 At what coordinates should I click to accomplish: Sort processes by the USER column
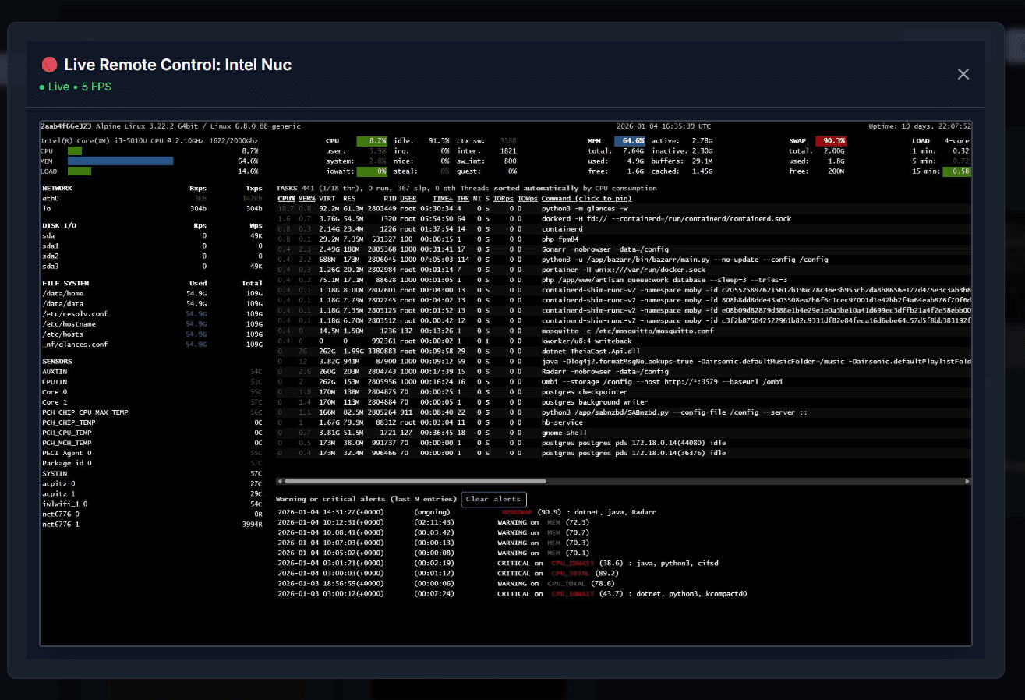[407, 198]
